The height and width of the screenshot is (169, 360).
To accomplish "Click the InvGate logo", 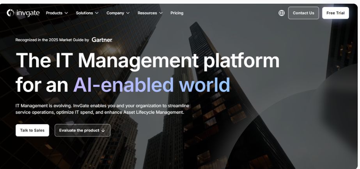I will pos(23,13).
